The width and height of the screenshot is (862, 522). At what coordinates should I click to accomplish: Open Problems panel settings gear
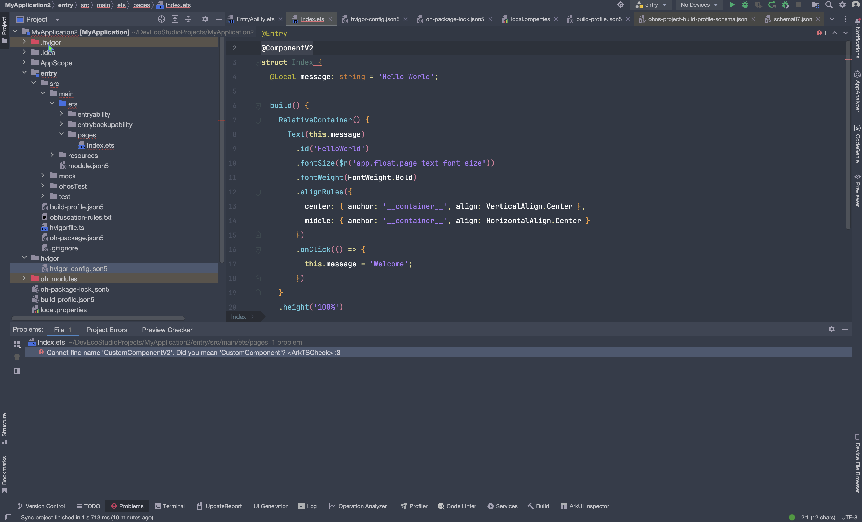coord(832,329)
